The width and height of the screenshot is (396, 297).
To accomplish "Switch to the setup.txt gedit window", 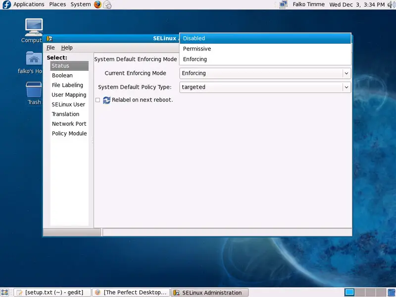I will coord(52,293).
